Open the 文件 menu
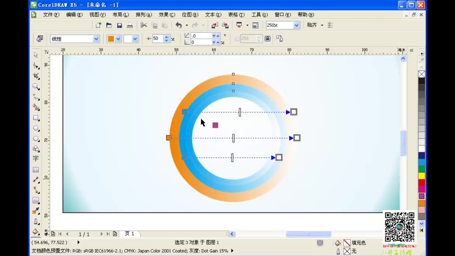The image size is (455, 256). tap(50, 14)
